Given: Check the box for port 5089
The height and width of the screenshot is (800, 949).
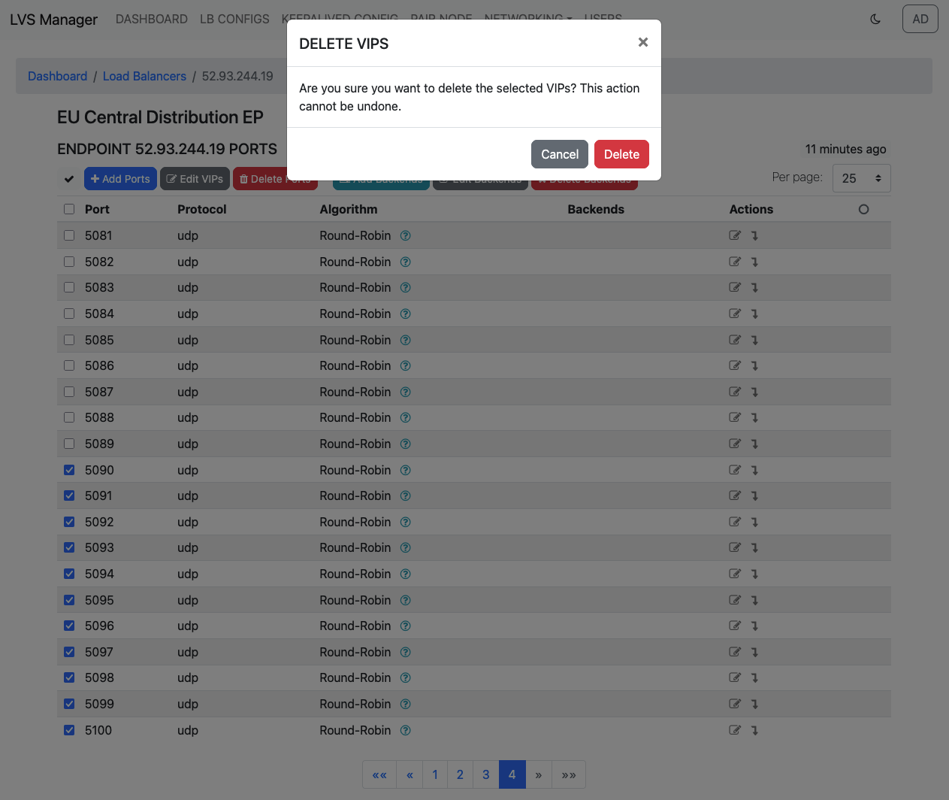Looking at the screenshot, I should click(x=69, y=444).
